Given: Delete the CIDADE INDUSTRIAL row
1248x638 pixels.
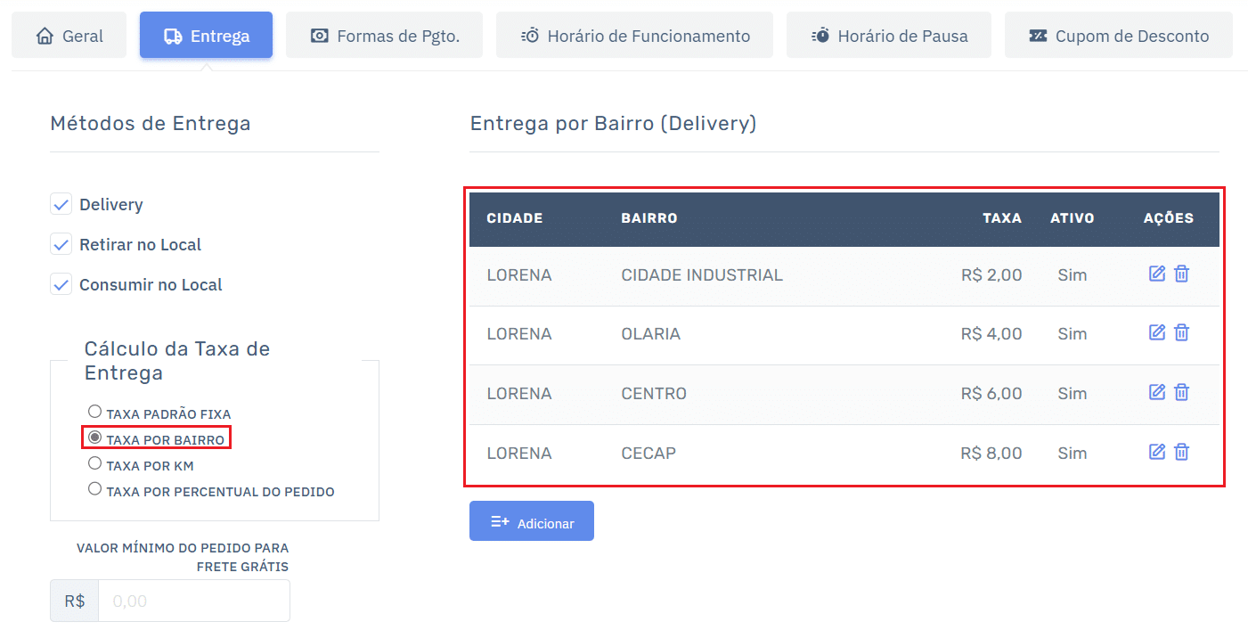Looking at the screenshot, I should pos(1181,274).
